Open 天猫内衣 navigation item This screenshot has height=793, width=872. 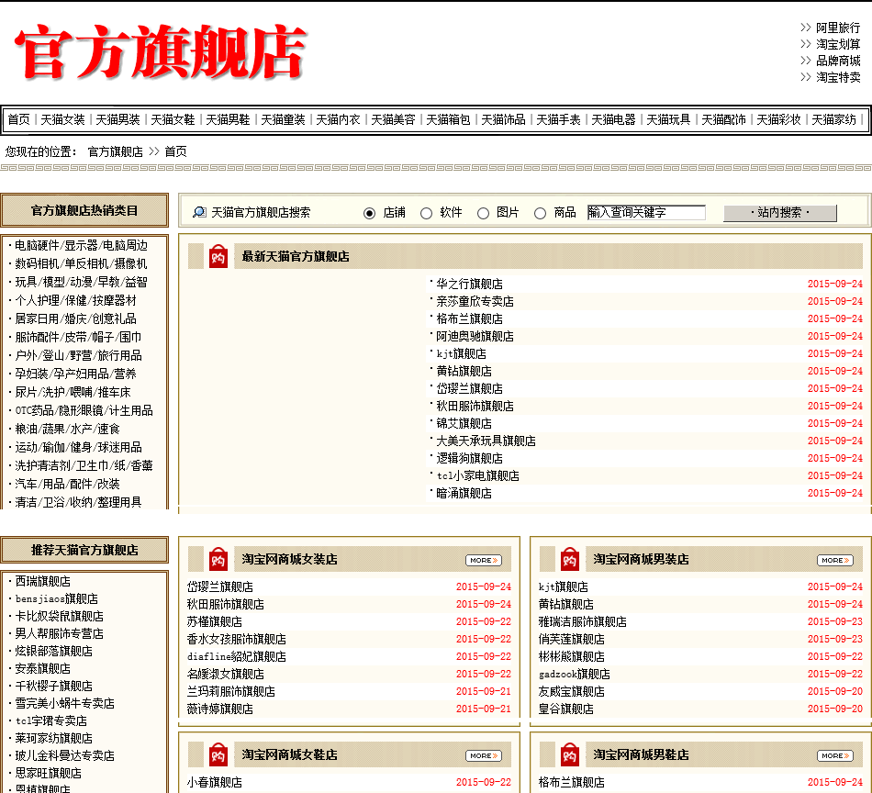[338, 119]
